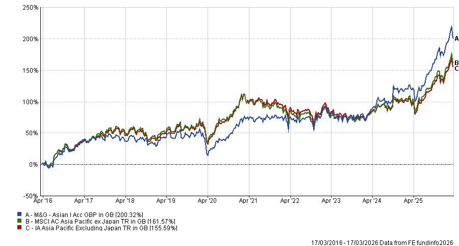Click the -50% label on the y-axis
459x246 pixels.
click(x=30, y=196)
